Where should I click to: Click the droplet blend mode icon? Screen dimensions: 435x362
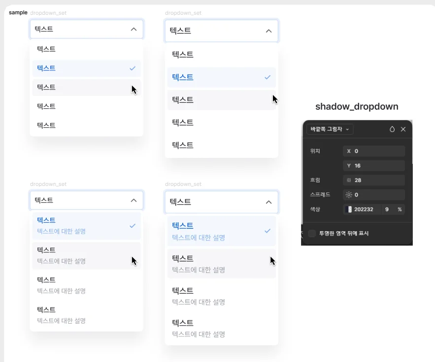click(392, 129)
